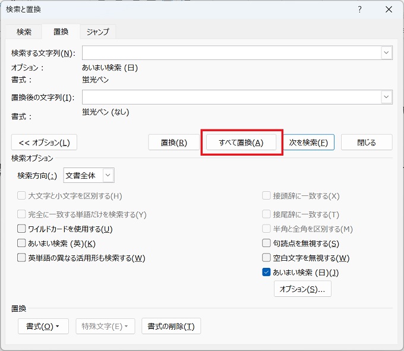Click the すべて置換(A) button
Screen dimensions: 404x351
point(241,143)
